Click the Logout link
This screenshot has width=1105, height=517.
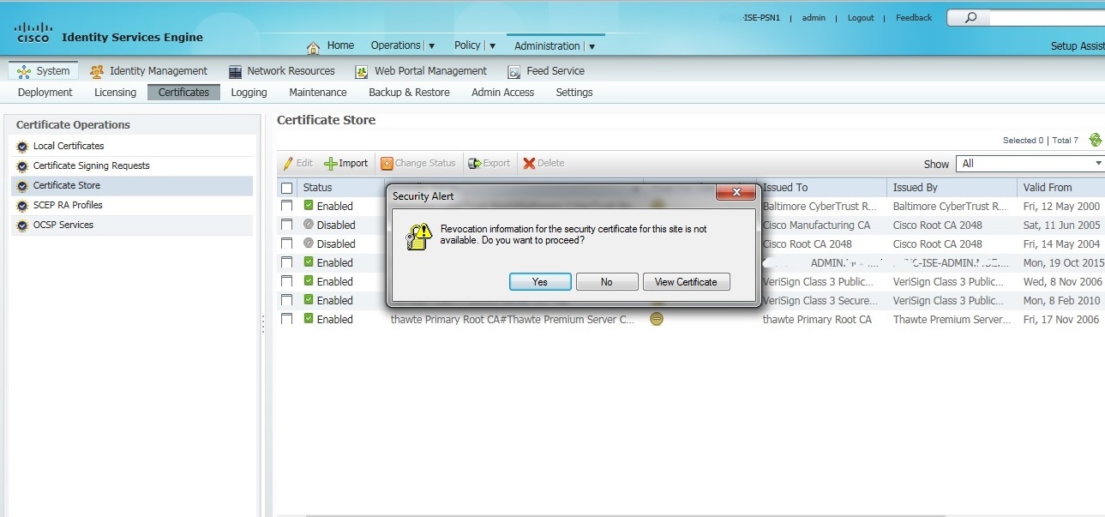coord(861,18)
